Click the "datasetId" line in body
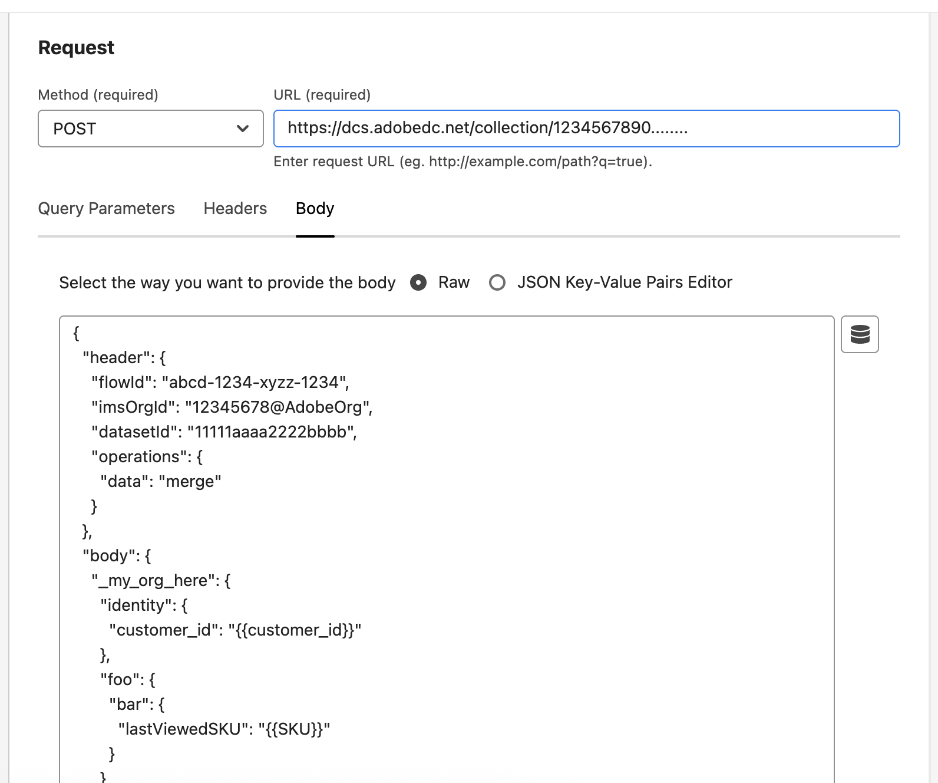This screenshot has width=938, height=783. (224, 432)
